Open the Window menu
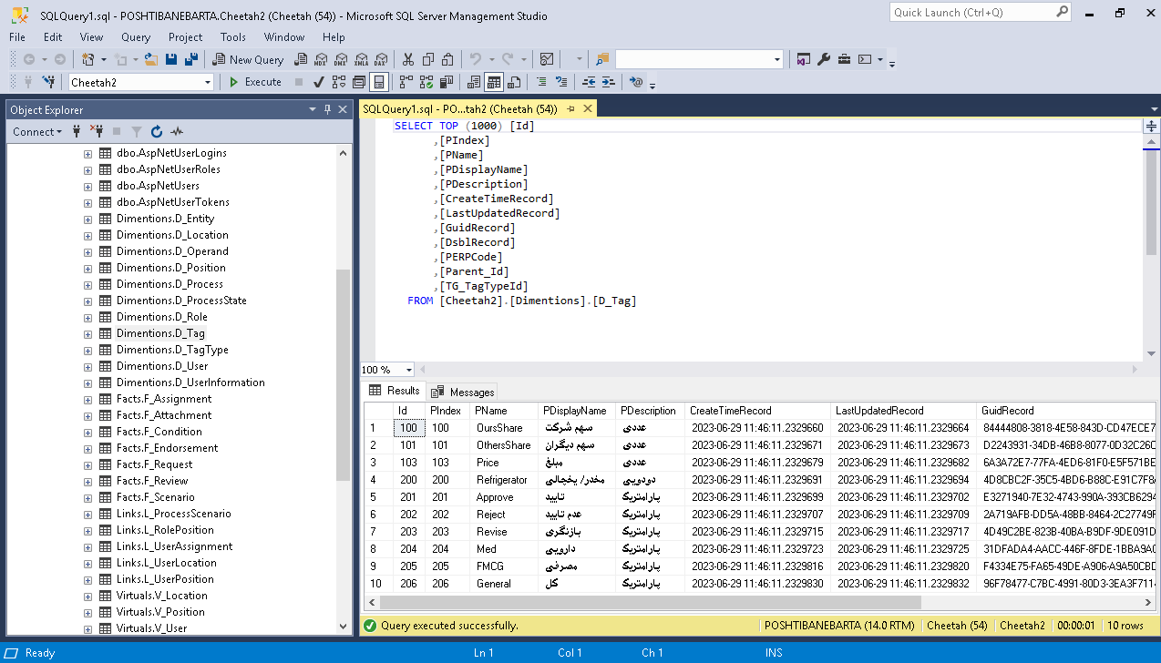 pos(284,37)
